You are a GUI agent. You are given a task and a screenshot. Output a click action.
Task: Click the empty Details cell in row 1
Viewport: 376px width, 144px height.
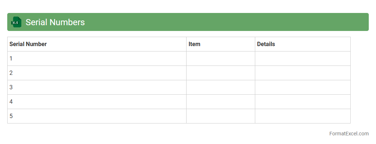tap(303, 59)
